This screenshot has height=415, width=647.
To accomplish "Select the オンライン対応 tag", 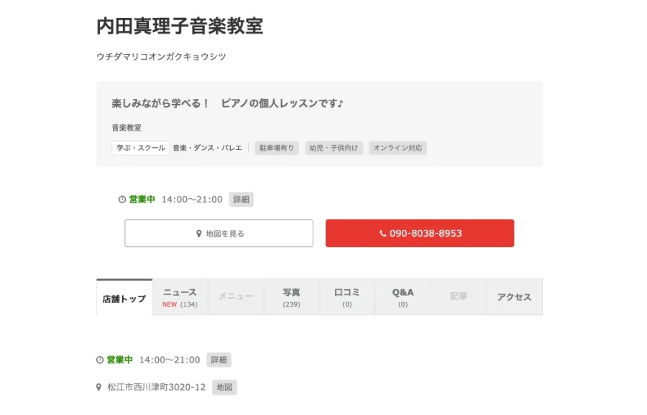I will click(398, 148).
